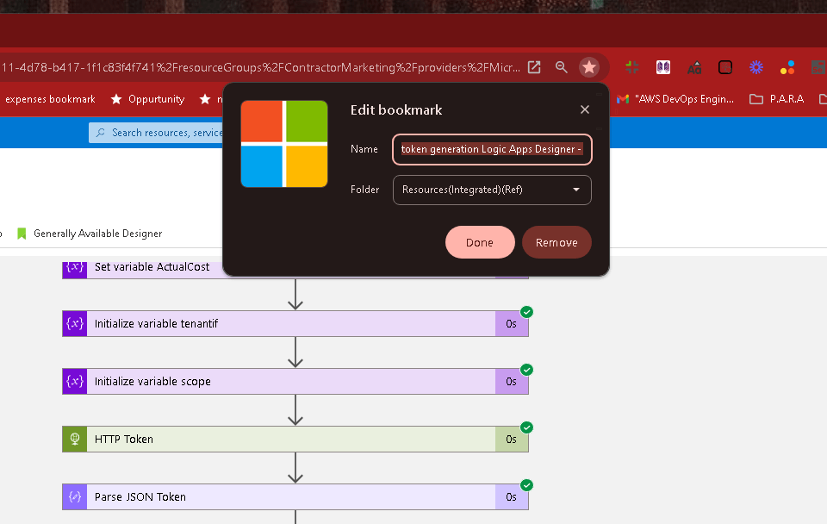Image resolution: width=827 pixels, height=524 pixels.
Task: Click the HTTP globe icon on HTTP Token
Action: (x=74, y=439)
